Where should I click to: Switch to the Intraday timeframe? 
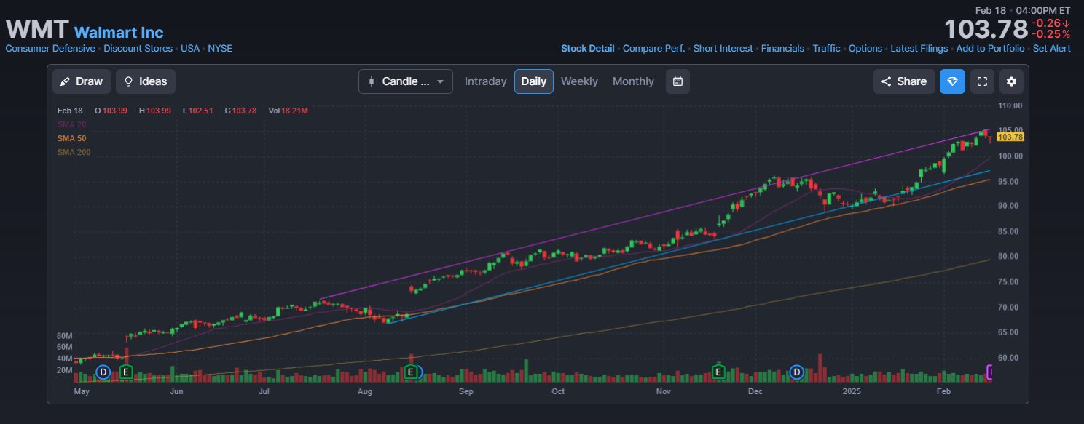tap(485, 81)
